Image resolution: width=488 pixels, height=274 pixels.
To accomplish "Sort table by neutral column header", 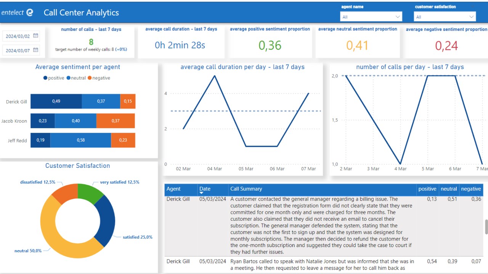I will (x=449, y=189).
